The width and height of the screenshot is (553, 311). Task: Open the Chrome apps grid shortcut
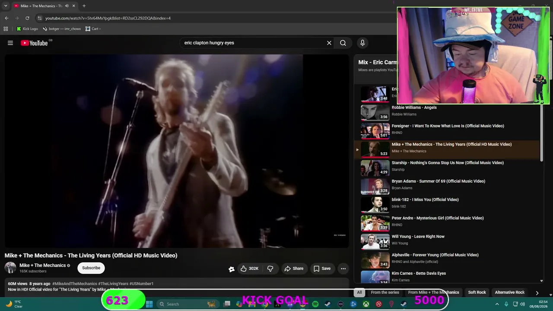(6, 29)
